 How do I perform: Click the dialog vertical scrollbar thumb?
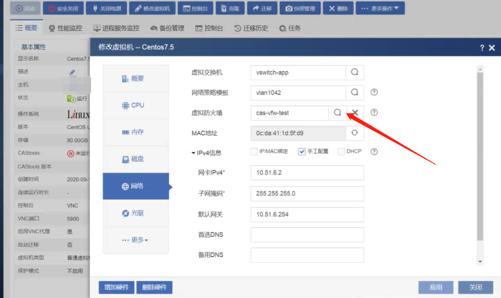click(480, 156)
